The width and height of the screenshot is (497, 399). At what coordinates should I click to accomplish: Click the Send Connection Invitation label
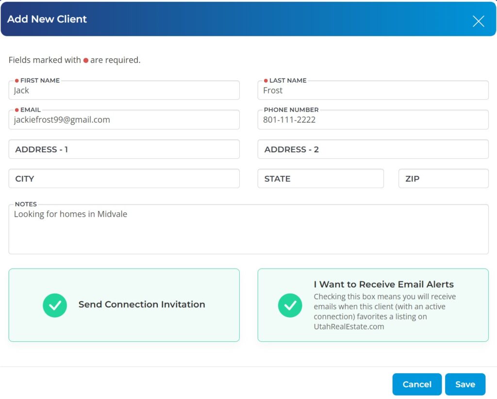(x=142, y=305)
